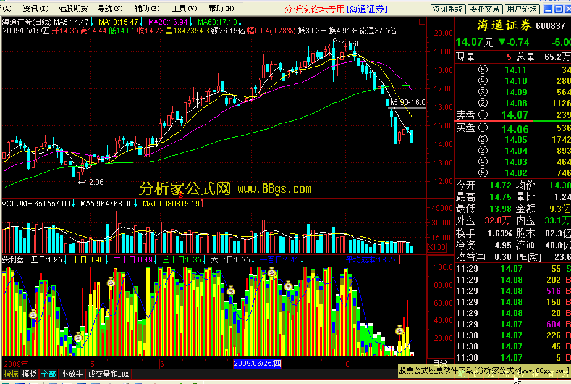Click the 六十日:0.25 value

pyautogui.click(x=231, y=260)
